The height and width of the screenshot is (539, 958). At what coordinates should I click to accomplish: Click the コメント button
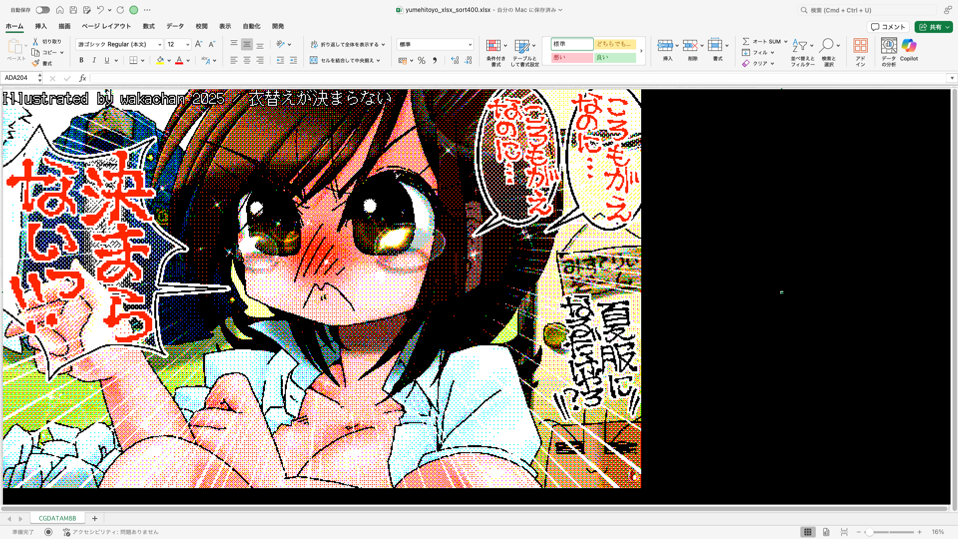[888, 27]
